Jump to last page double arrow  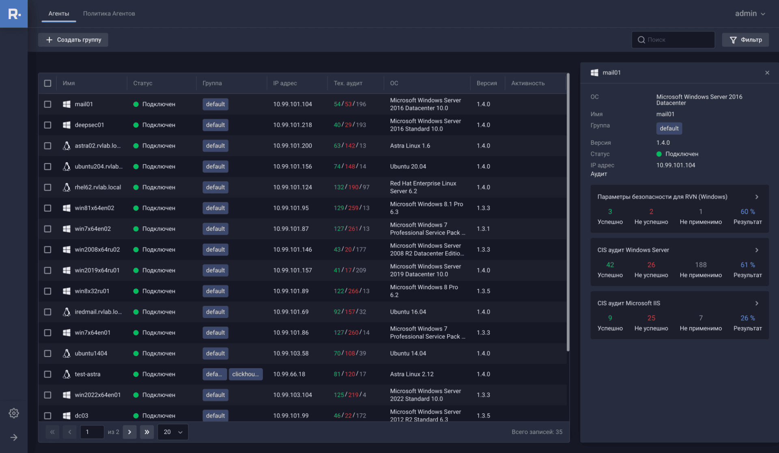[x=147, y=432]
